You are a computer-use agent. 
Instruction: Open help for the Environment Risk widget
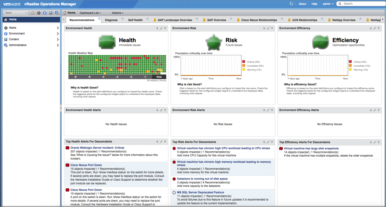click(x=272, y=28)
